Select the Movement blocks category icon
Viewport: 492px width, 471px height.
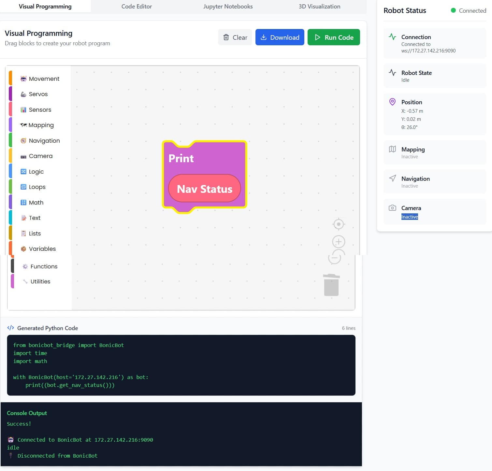pos(23,78)
